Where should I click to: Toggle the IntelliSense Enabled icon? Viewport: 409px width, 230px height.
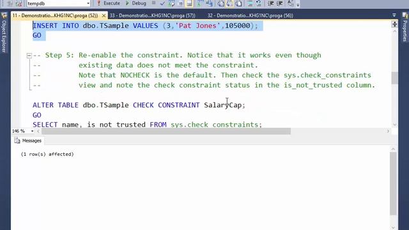click(x=189, y=3)
